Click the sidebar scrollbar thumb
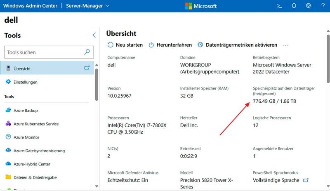Image resolution: width=330 pixels, height=191 pixels. (97, 85)
